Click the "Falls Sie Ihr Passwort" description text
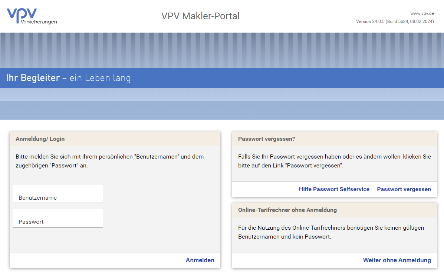Screen dimensions: 444x276 [x=335, y=161]
